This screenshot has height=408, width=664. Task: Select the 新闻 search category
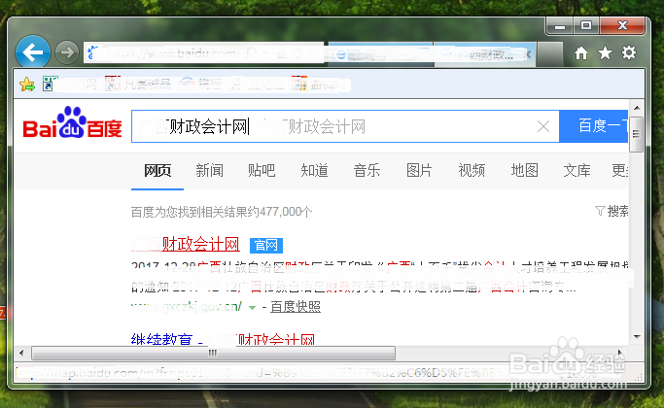pos(210,171)
